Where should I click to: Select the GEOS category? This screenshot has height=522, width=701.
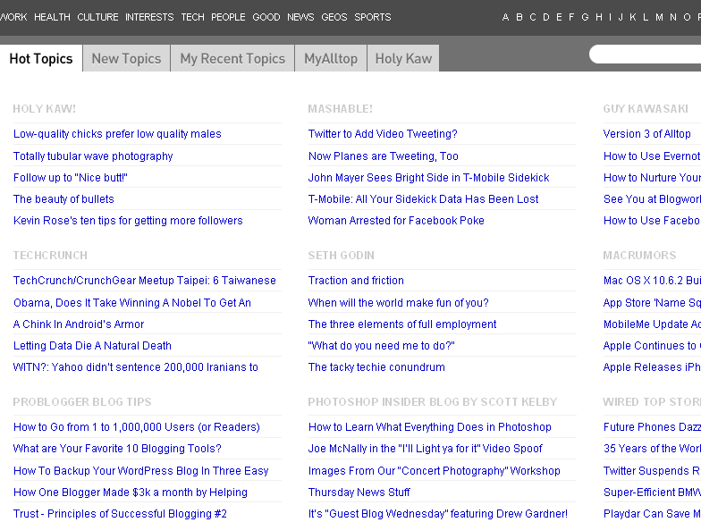pyautogui.click(x=334, y=17)
